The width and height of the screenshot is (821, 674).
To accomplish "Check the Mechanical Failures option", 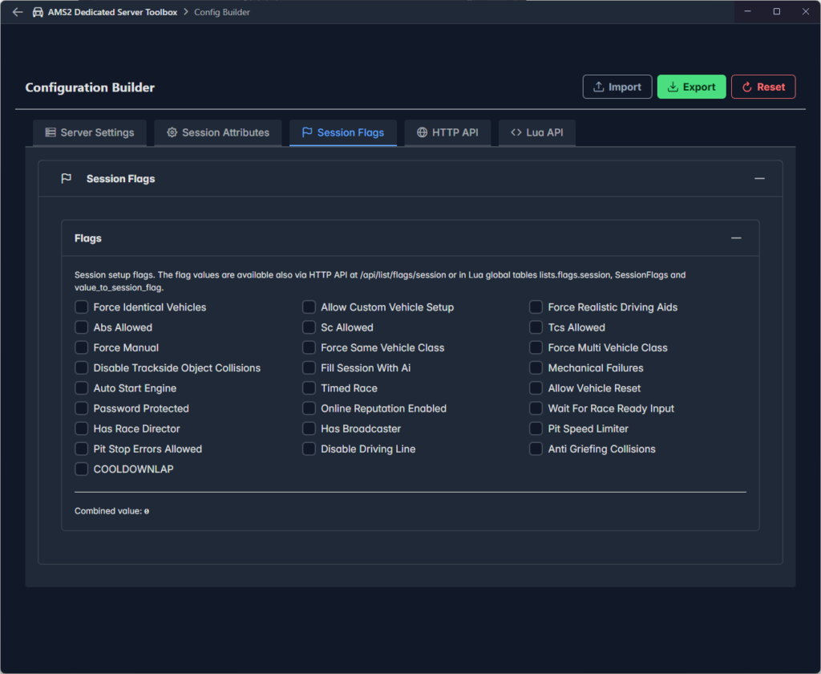I will [536, 367].
